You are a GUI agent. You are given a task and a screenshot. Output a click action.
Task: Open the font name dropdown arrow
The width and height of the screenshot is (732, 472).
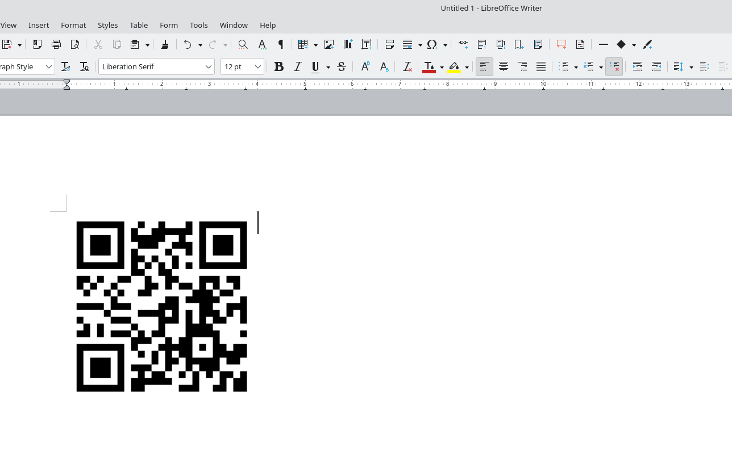(x=209, y=66)
